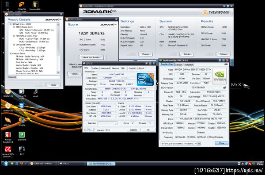Open the GPU selection dropdown in GPU-Z
Image resolution: width=265 pixels, height=175 pixels.
point(199,144)
